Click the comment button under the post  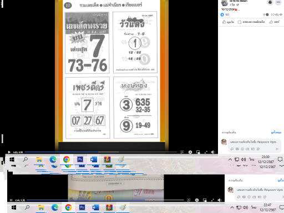pos(251,22)
